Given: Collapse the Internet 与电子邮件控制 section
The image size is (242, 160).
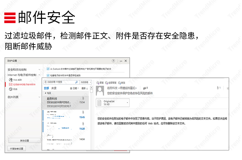Looking at the screenshot, I should [x=40, y=75].
